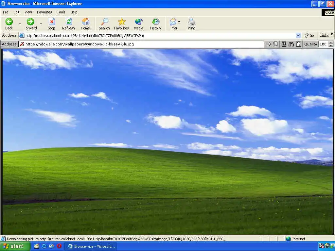The image size is (335, 251).
Task: Launch Outlook Express from quick launch
Action: (x=51, y=246)
